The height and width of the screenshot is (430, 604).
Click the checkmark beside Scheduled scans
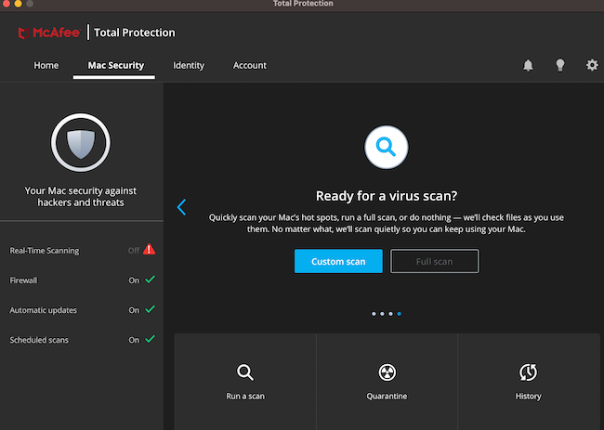151,339
